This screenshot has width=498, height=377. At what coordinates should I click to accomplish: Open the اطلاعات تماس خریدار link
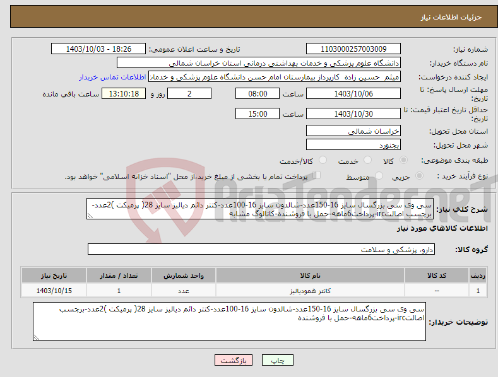[x=112, y=77]
